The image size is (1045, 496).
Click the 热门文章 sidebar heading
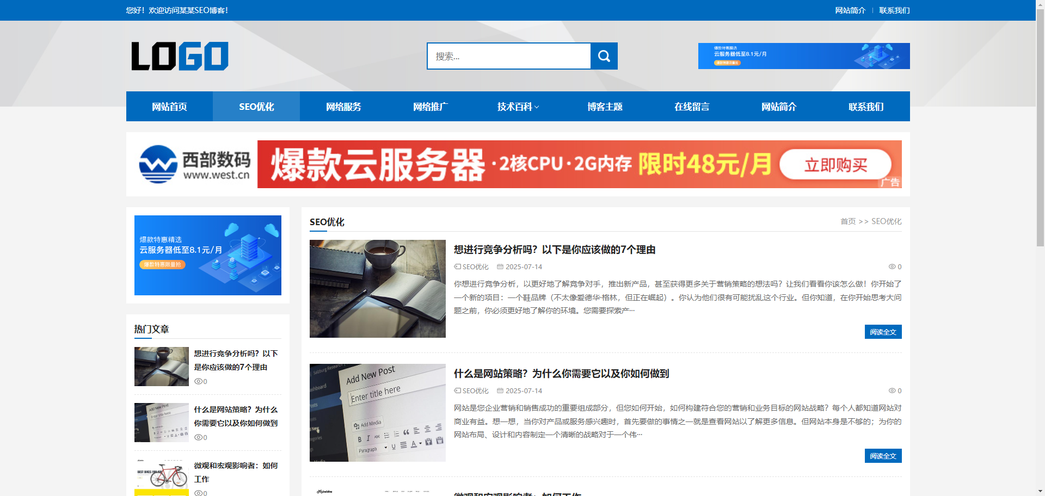point(152,329)
